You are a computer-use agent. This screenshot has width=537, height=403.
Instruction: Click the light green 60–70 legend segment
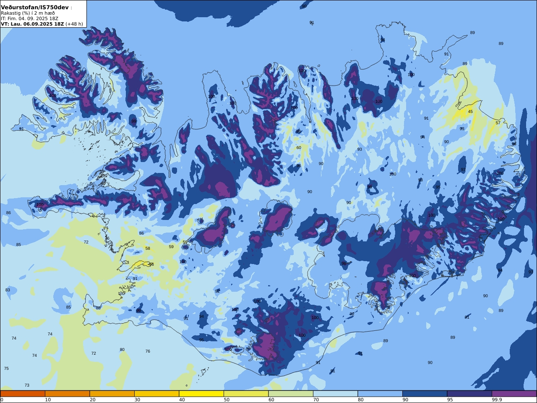pos(291,394)
